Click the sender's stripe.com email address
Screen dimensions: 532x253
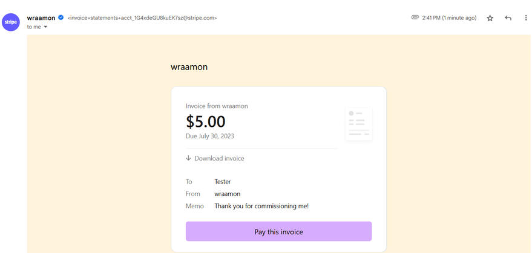click(142, 18)
